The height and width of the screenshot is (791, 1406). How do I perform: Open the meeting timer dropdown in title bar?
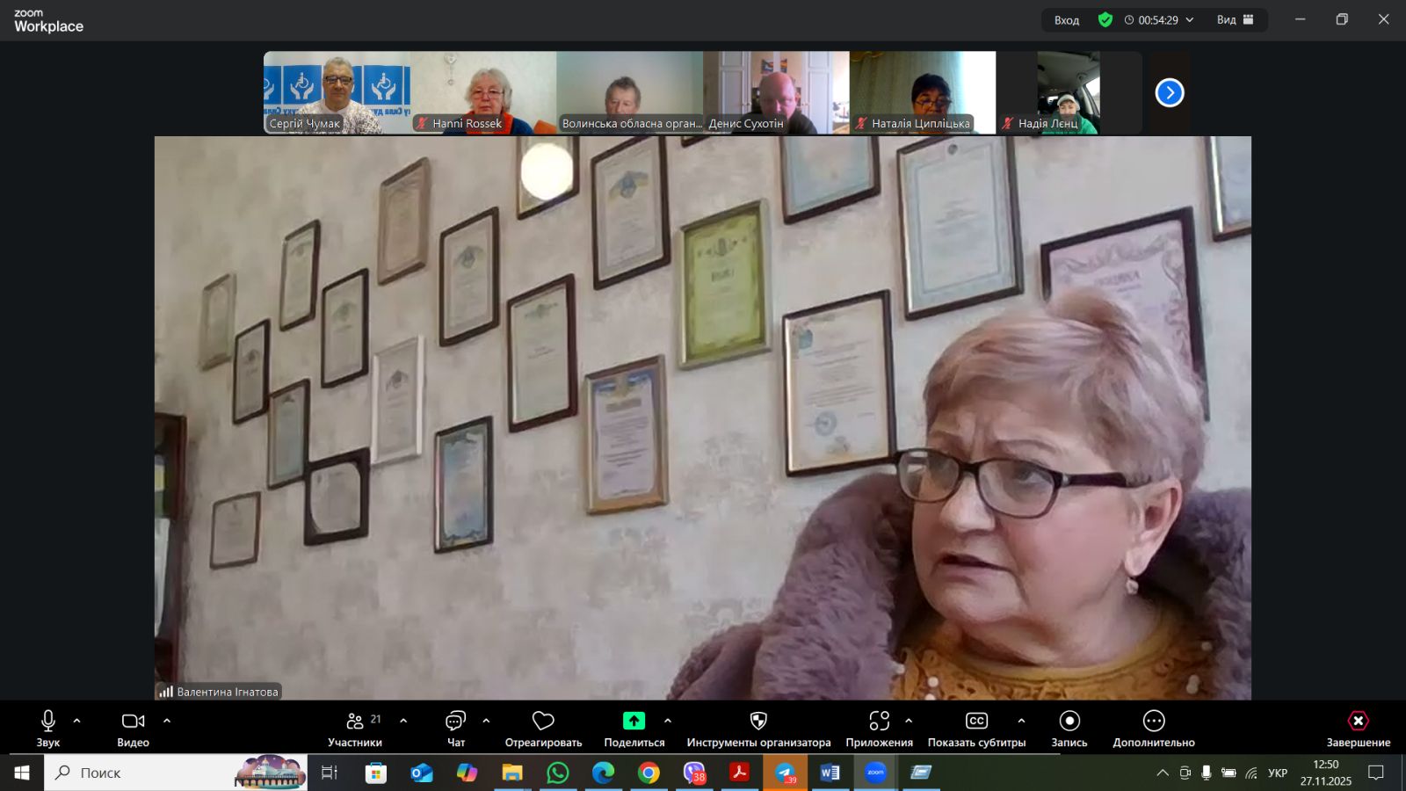click(x=1190, y=20)
